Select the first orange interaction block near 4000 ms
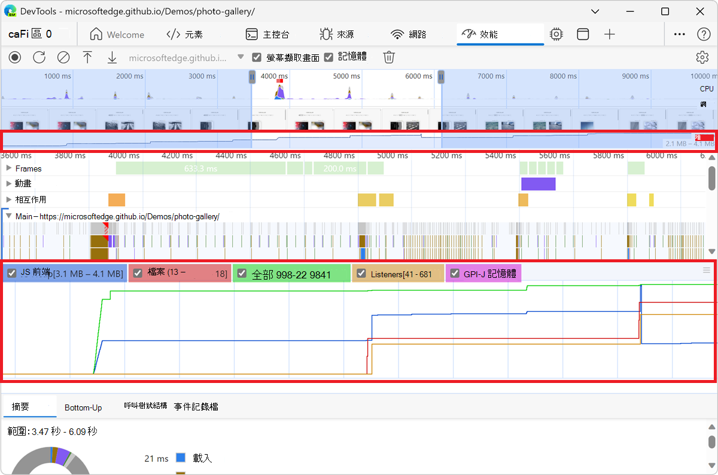 (117, 200)
